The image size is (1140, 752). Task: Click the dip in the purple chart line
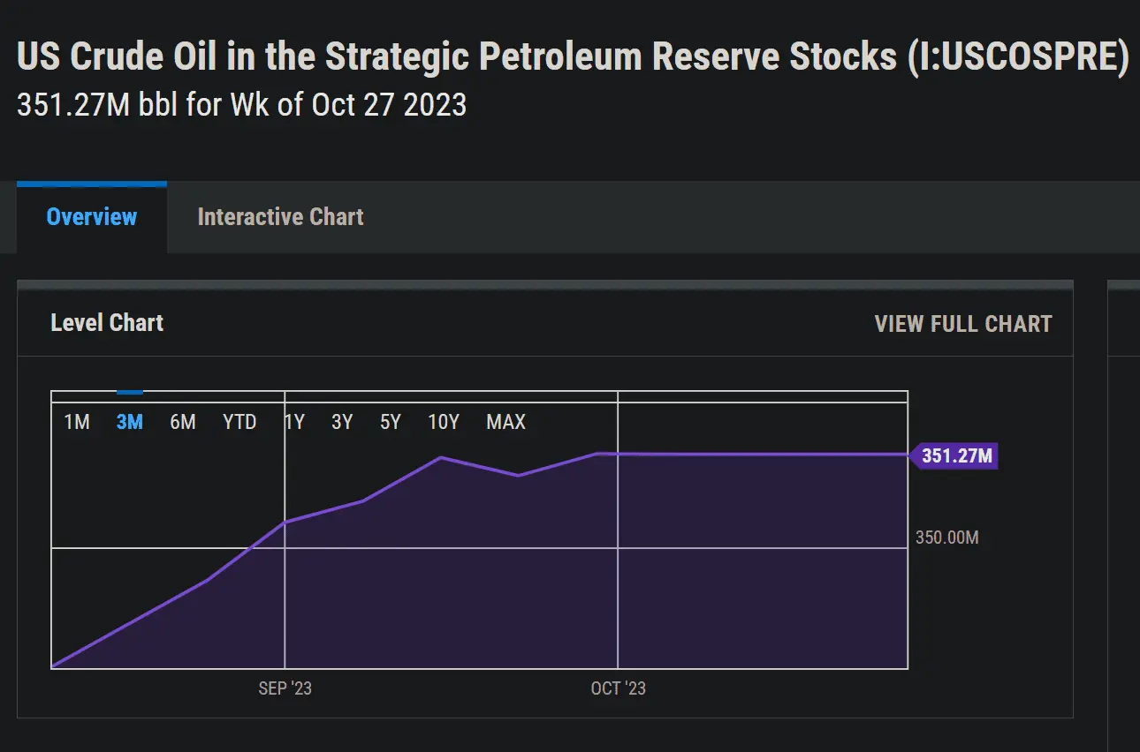[519, 475]
